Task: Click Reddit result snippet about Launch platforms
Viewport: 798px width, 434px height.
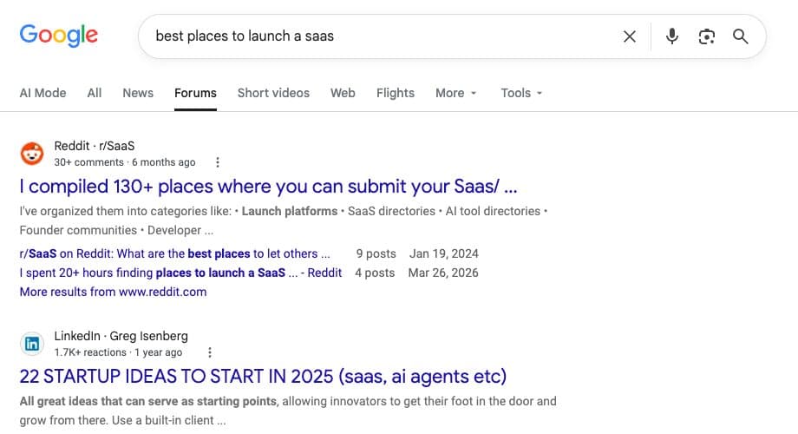Action: tap(284, 220)
